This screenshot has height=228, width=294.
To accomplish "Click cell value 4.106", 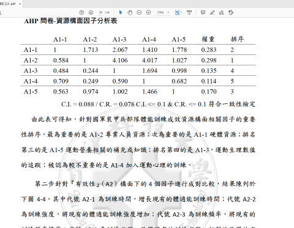I will click(x=120, y=61).
